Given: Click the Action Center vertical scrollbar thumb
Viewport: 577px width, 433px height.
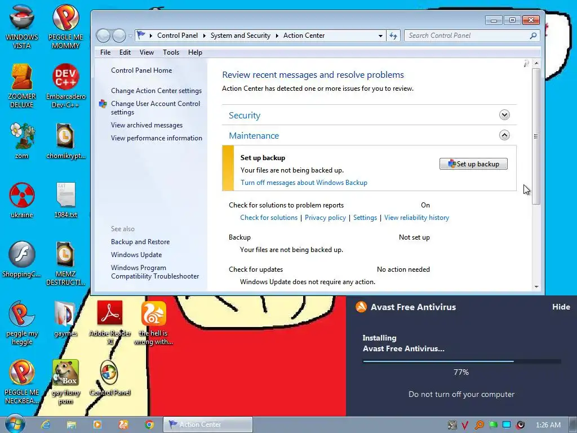Looking at the screenshot, I should [x=536, y=136].
